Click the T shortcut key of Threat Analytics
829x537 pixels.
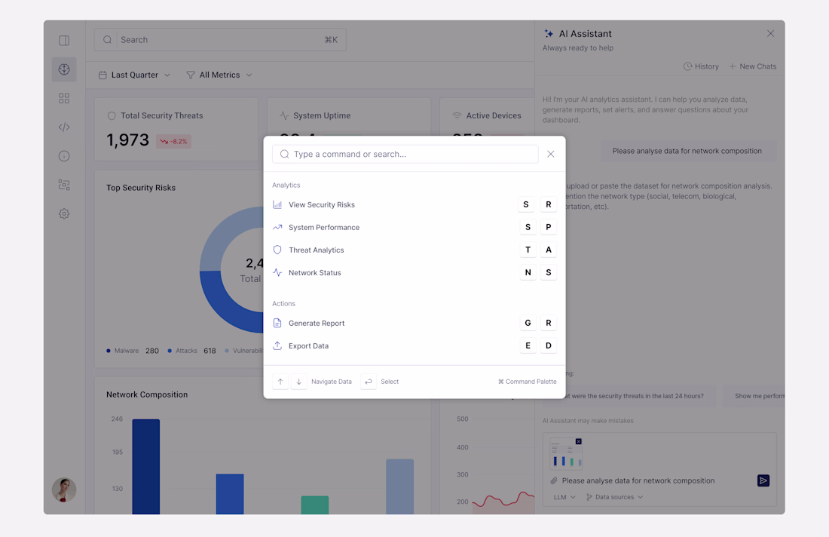pos(528,250)
